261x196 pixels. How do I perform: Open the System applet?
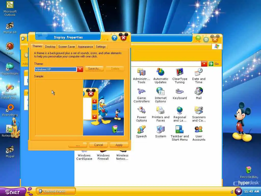pyautogui.click(x=161, y=132)
